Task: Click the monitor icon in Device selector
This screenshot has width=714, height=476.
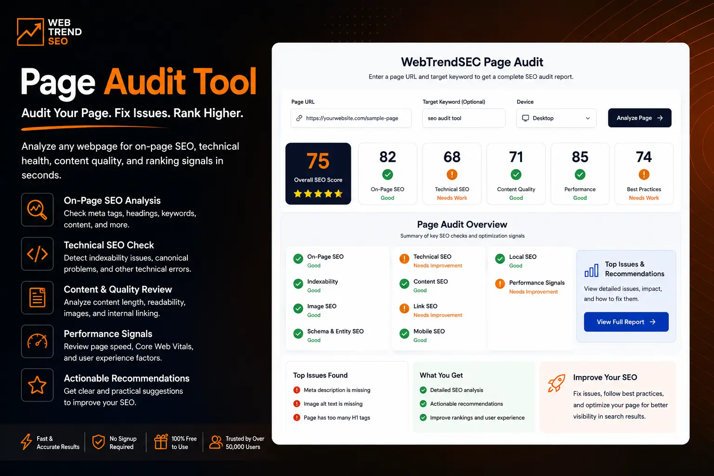Action: pyautogui.click(x=526, y=118)
